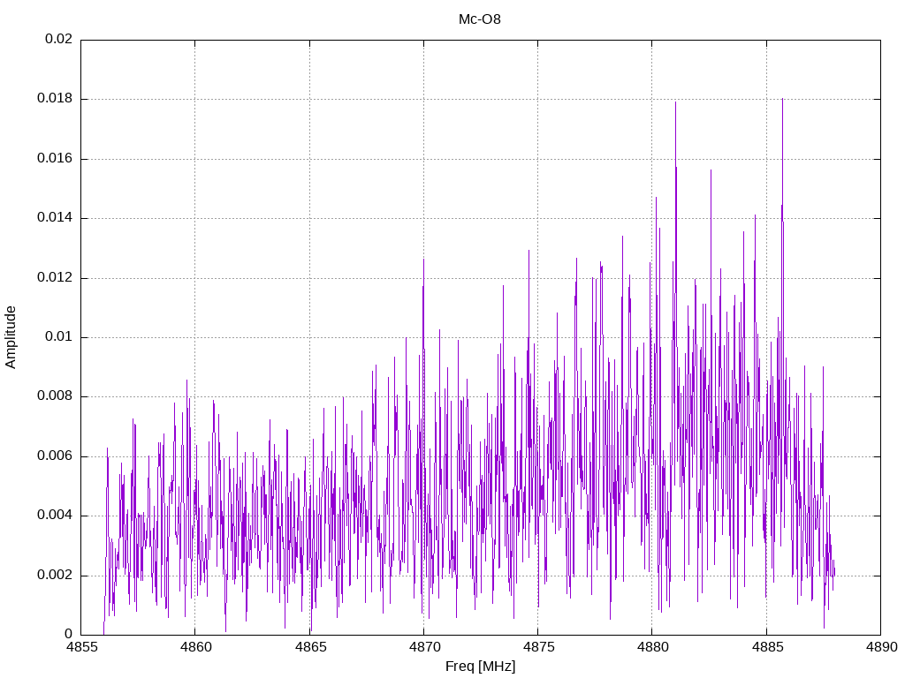Screen dimensions: 905x678
Task: Click the 0 y-axis tick label
Action: 69,634
